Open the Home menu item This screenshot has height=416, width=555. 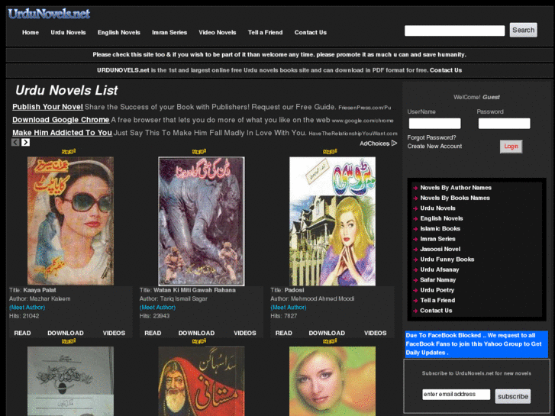[31, 33]
